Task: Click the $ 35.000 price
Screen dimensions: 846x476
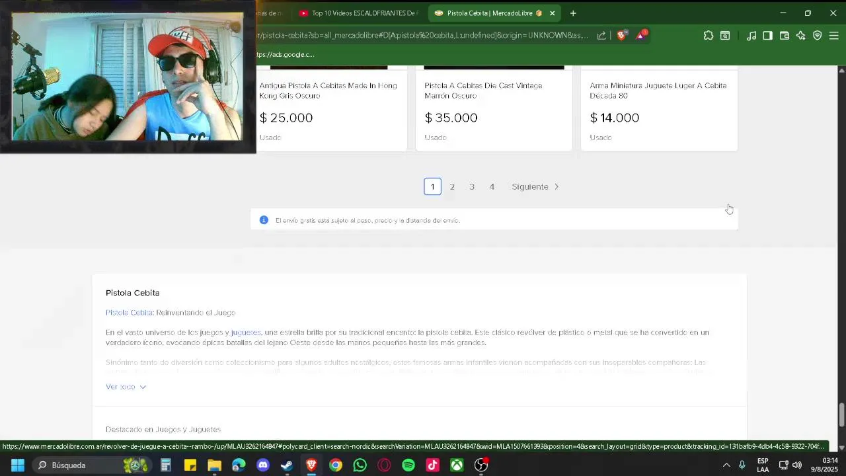Action: point(451,118)
